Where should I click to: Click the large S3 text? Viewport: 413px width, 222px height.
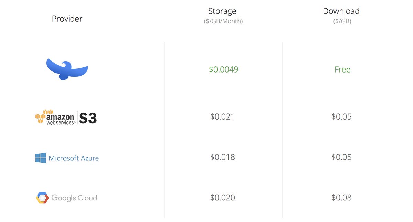[x=88, y=118]
